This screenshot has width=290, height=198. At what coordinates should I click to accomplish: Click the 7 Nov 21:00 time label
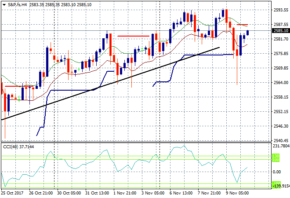[x=209, y=193]
